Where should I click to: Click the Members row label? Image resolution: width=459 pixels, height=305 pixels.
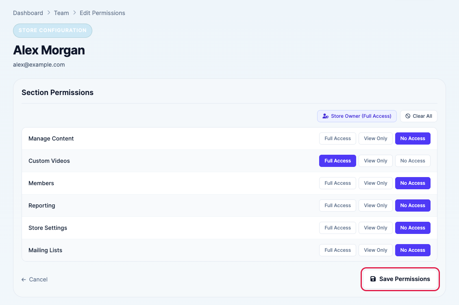41,183
